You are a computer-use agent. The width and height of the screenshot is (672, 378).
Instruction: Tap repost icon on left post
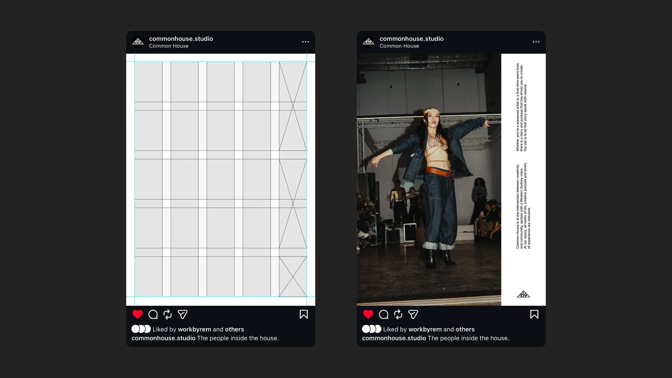[167, 314]
